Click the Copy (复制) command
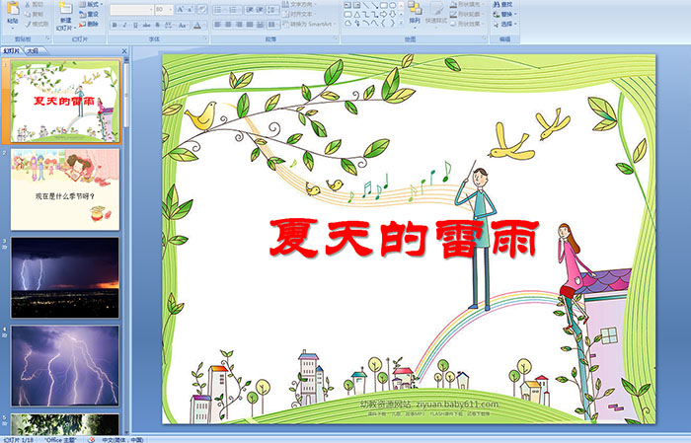This screenshot has height=443, width=691. (x=35, y=14)
